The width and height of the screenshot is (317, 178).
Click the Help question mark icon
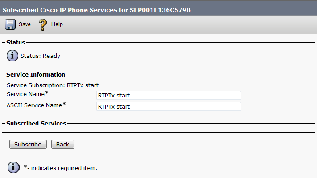[x=43, y=24]
